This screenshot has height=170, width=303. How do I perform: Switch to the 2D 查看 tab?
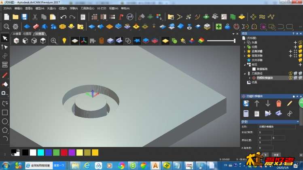[x=22, y=34]
